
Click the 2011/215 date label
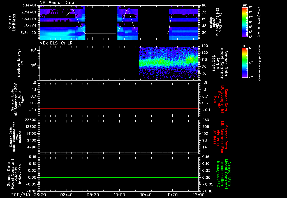(x=21, y=194)
